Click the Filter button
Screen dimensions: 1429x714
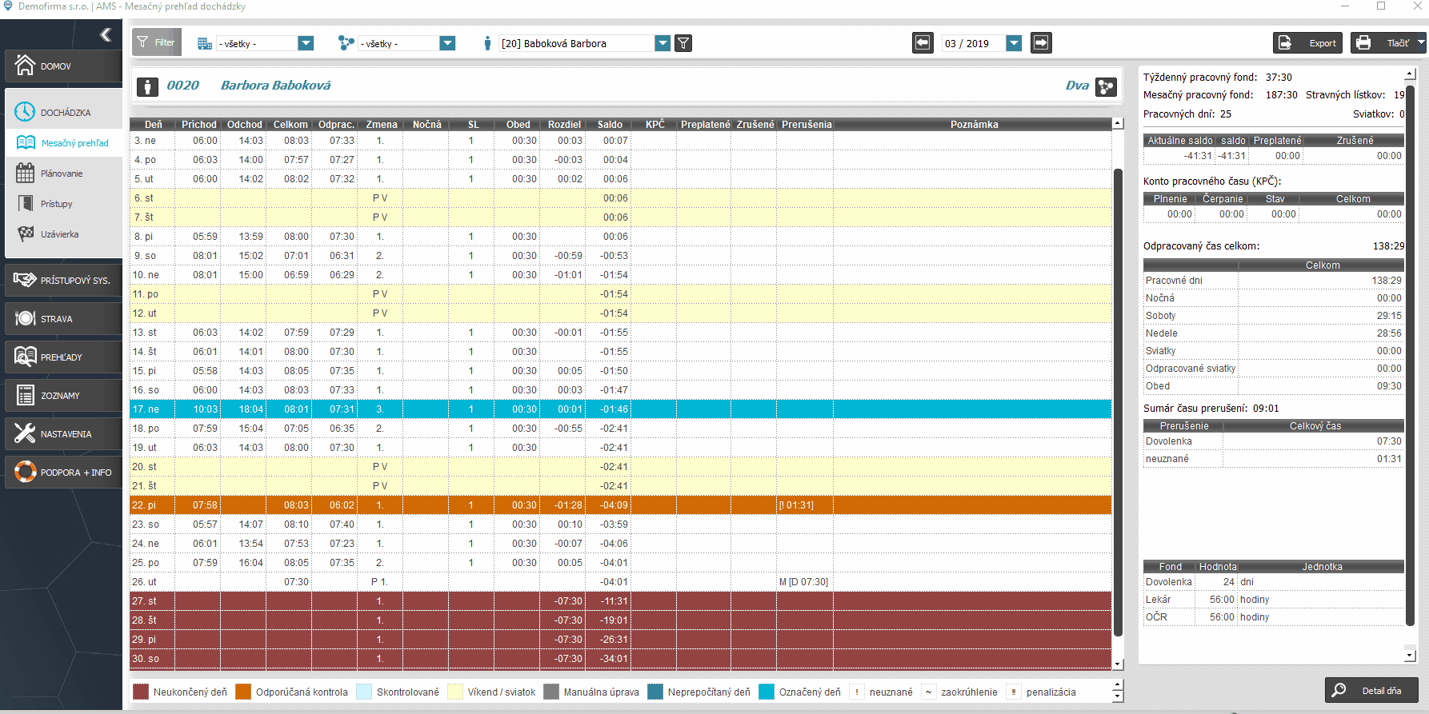(x=157, y=42)
